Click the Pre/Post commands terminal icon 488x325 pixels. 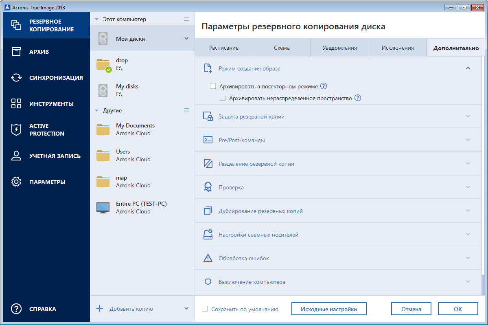(x=208, y=140)
